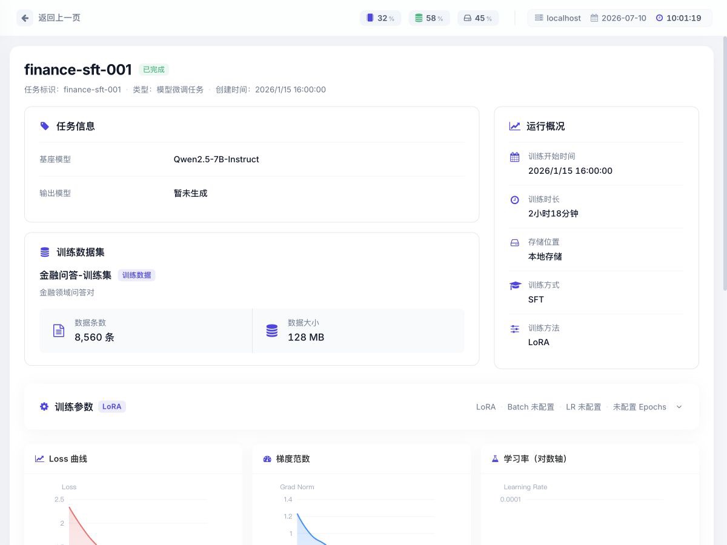This screenshot has width=727, height=545.
Task: Click the 128 MB data size value
Action: pos(306,337)
